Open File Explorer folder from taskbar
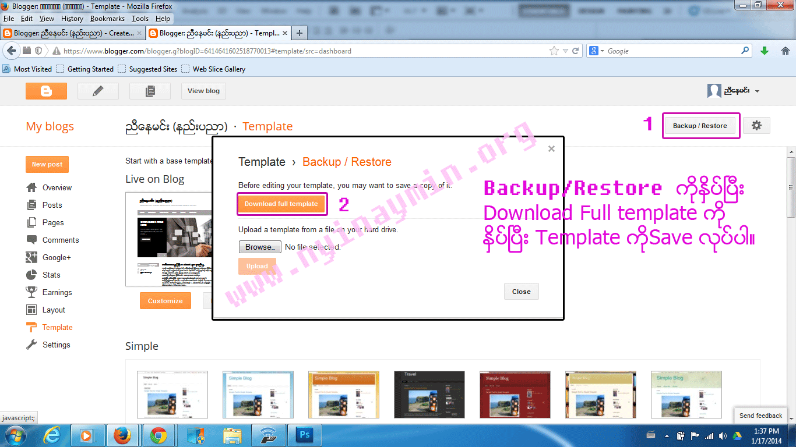The height and width of the screenshot is (447, 796). (232, 435)
